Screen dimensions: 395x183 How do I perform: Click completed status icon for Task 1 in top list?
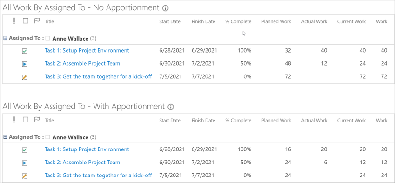(25, 51)
